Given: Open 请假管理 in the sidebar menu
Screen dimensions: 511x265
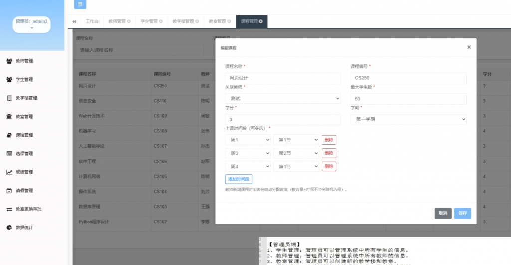Looking at the screenshot, I should 24,190.
